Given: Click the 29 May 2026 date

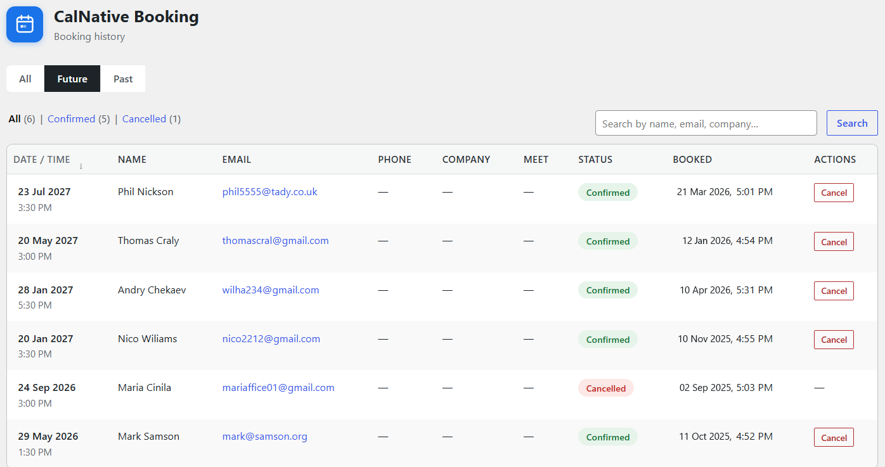Looking at the screenshot, I should (48, 437).
